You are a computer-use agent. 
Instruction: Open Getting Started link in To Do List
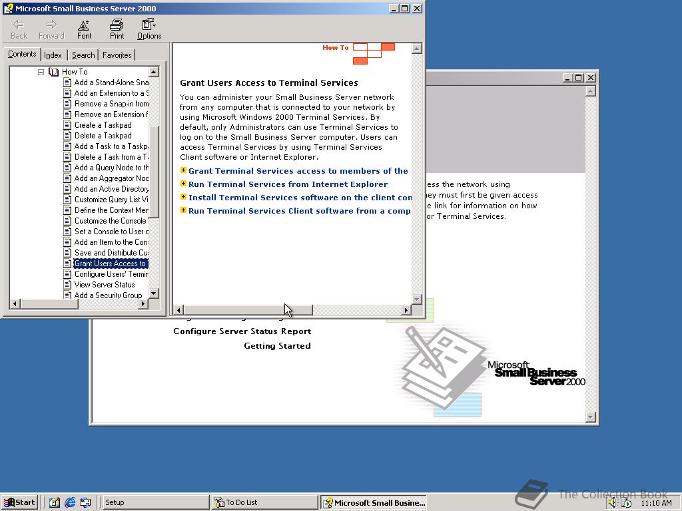click(277, 346)
